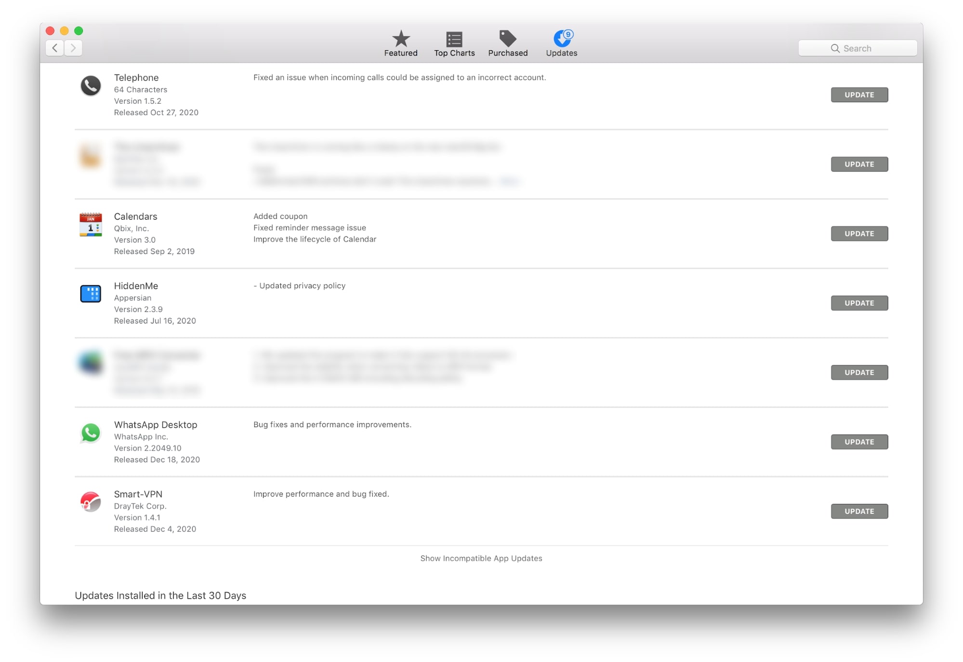
Task: Update the Calendars app
Action: 859,234
